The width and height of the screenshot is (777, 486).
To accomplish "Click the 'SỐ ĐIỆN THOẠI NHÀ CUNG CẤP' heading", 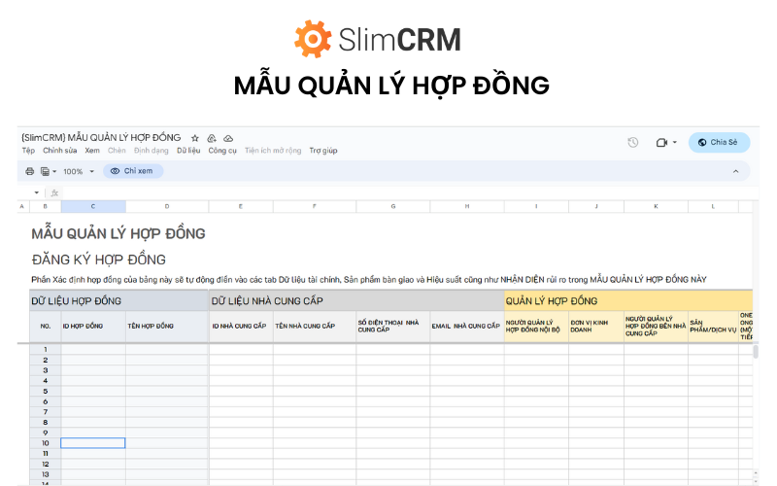I will (393, 327).
